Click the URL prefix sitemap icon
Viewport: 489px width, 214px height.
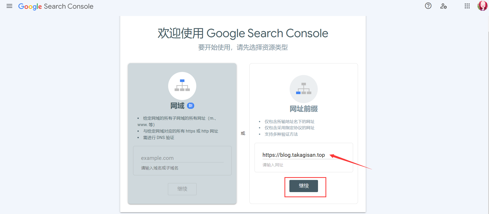pyautogui.click(x=304, y=89)
